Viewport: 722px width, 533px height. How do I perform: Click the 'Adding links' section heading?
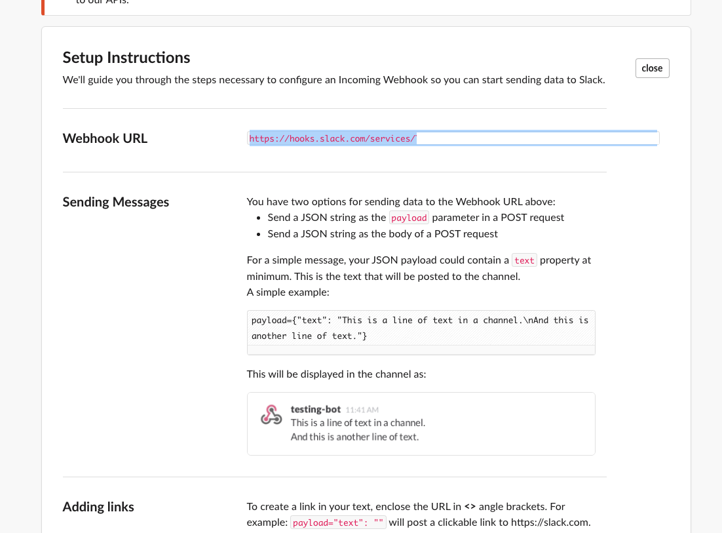pos(98,507)
